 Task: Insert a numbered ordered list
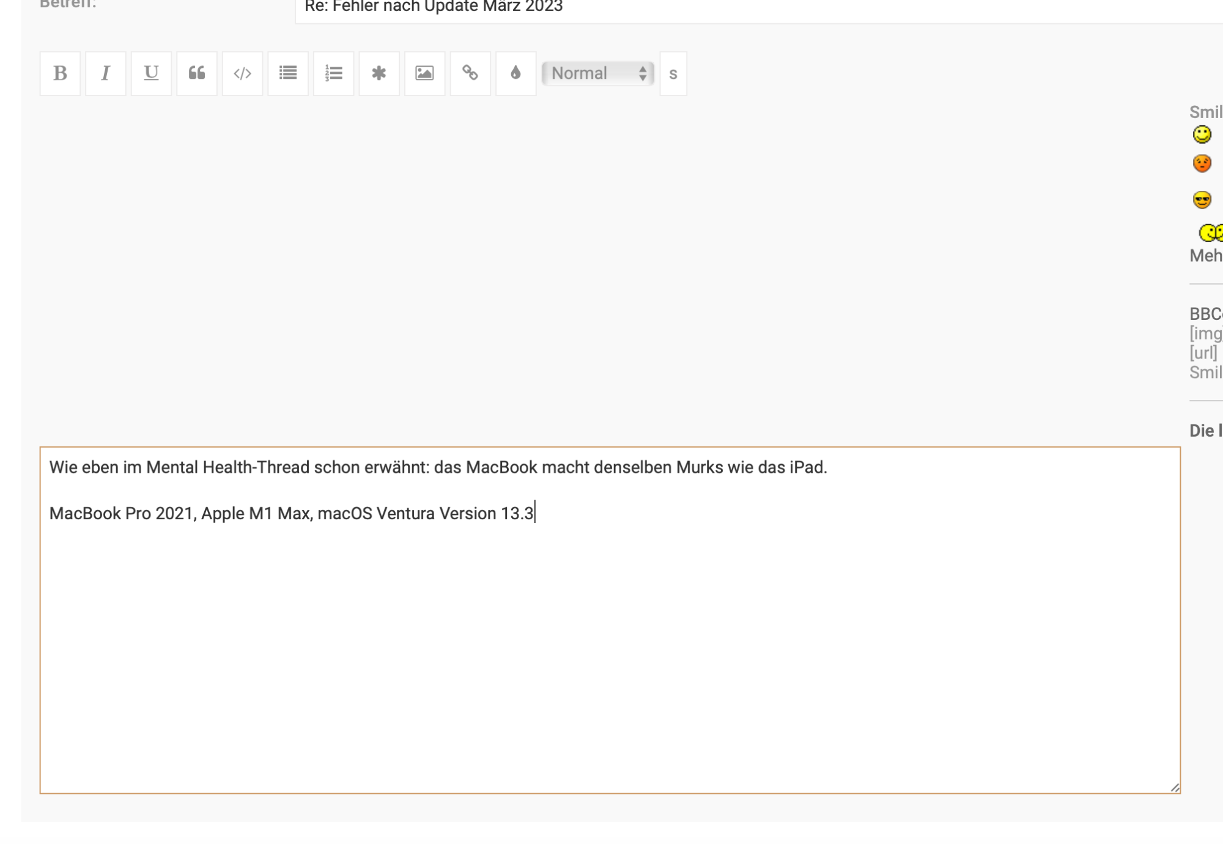pos(333,73)
